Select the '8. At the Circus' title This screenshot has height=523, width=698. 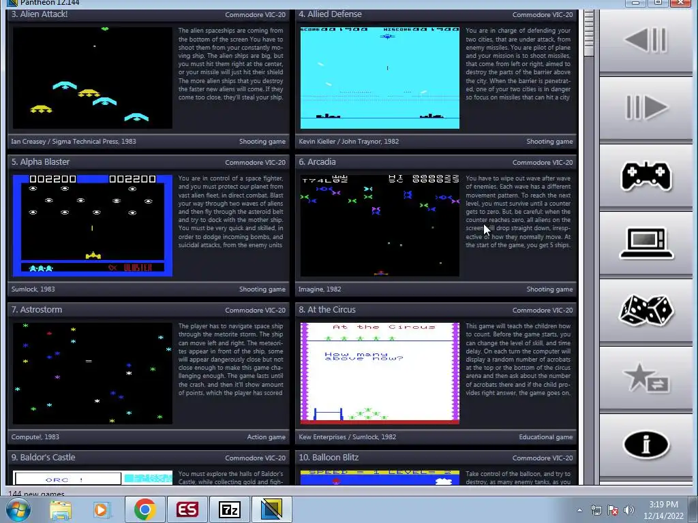(x=327, y=310)
